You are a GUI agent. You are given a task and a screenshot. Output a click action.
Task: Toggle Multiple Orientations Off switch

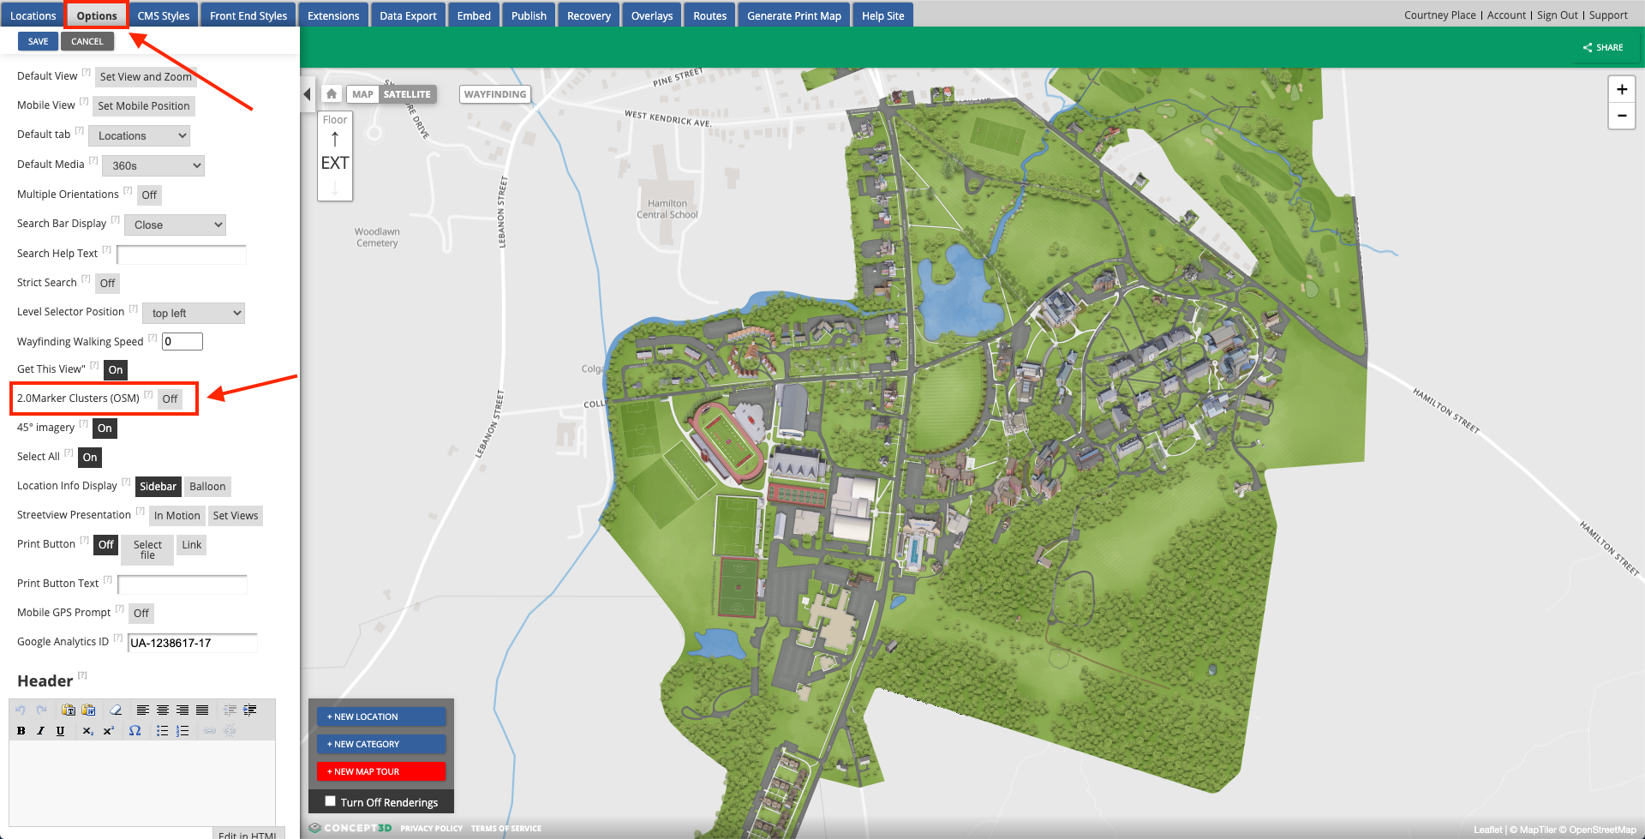pyautogui.click(x=149, y=195)
